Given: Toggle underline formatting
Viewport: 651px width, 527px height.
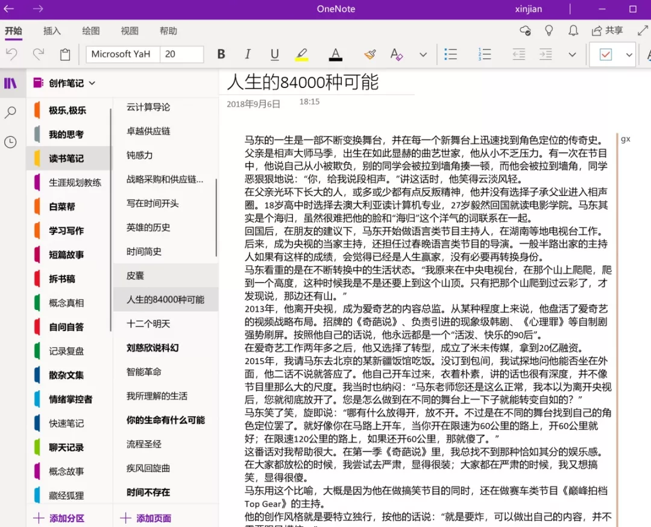Looking at the screenshot, I should 274,54.
